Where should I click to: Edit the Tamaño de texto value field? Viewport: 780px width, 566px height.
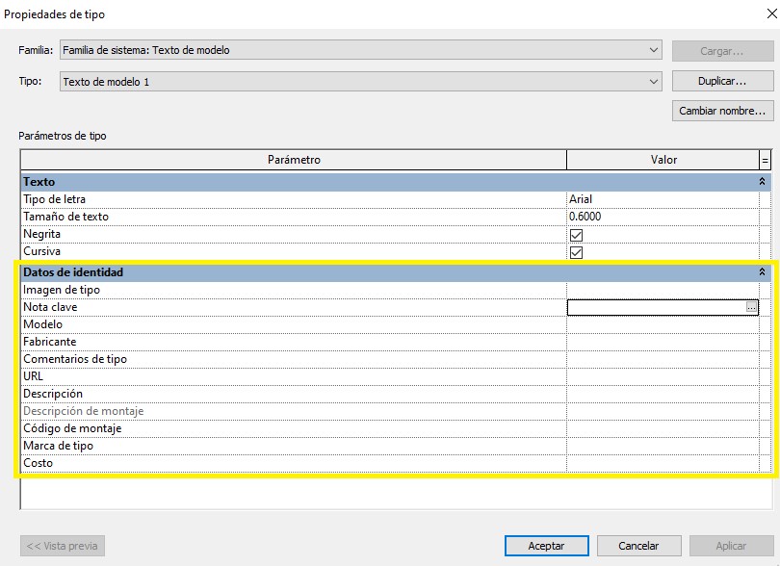coord(663,217)
